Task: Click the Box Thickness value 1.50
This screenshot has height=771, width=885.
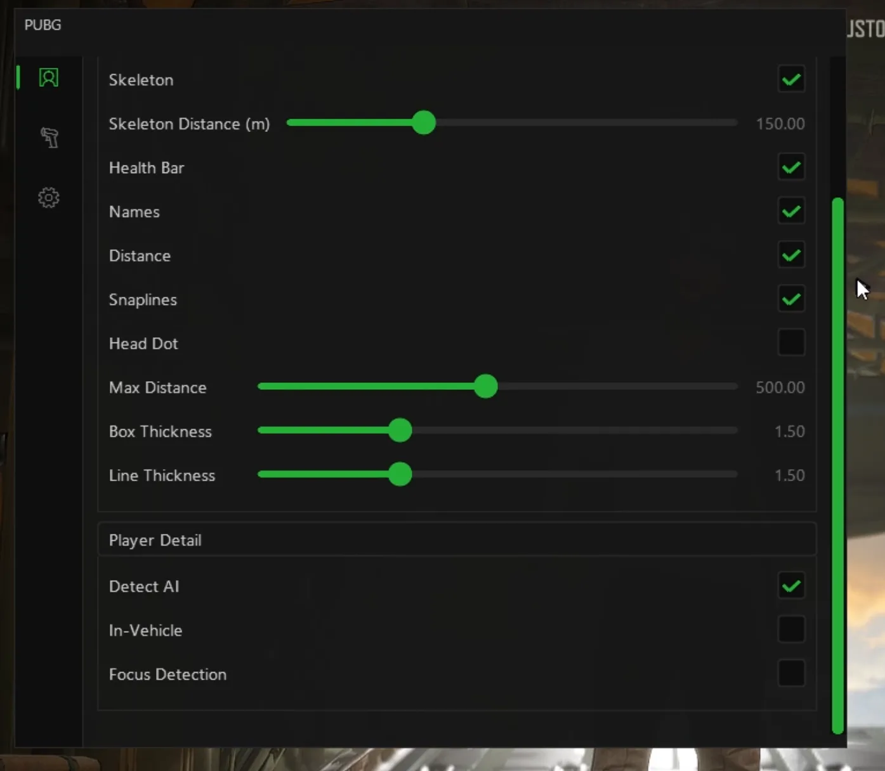Action: pyautogui.click(x=790, y=431)
